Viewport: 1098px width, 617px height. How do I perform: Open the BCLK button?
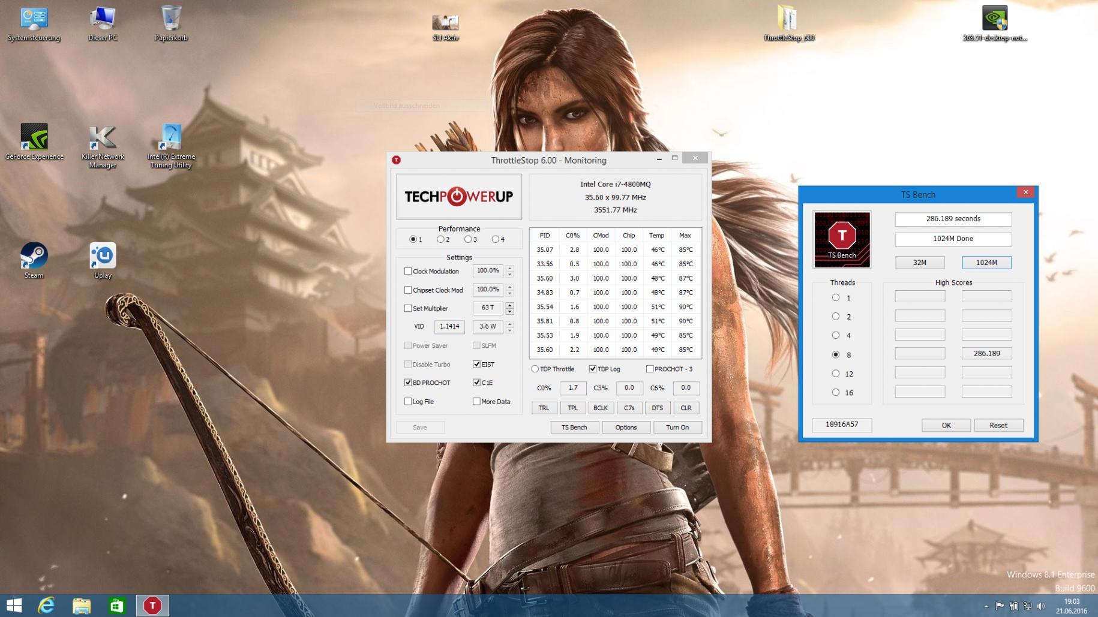point(601,408)
